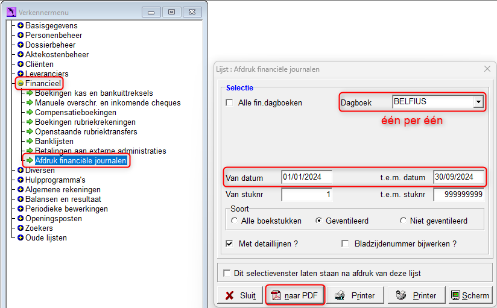Close the Afdruk financiële journalen dialog
The image size is (497, 308).
[x=487, y=69]
